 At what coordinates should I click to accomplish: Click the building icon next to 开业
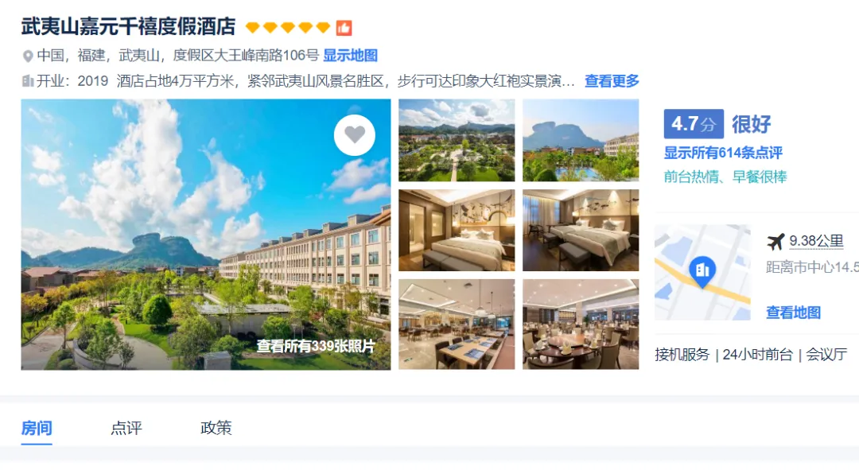tap(27, 81)
